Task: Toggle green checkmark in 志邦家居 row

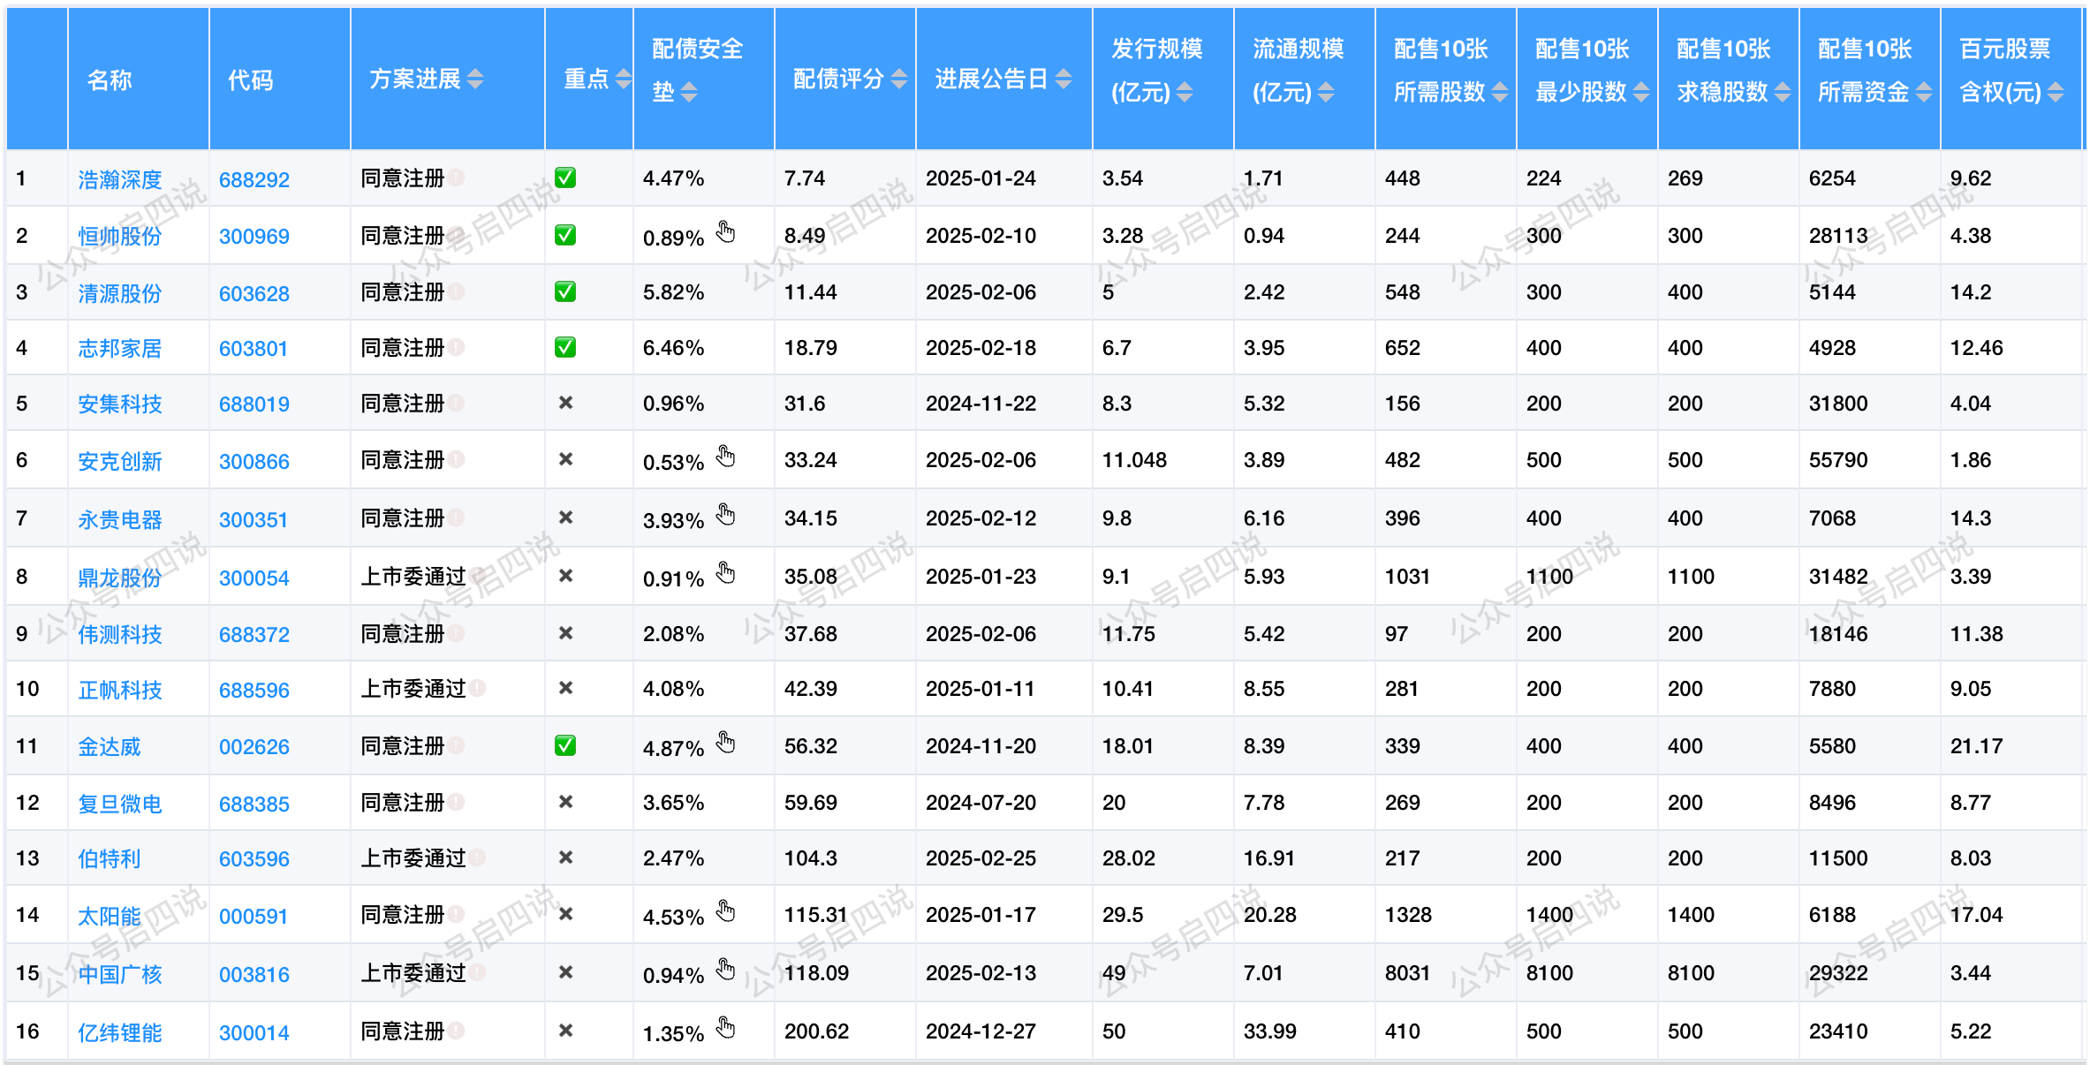Action: tap(565, 348)
